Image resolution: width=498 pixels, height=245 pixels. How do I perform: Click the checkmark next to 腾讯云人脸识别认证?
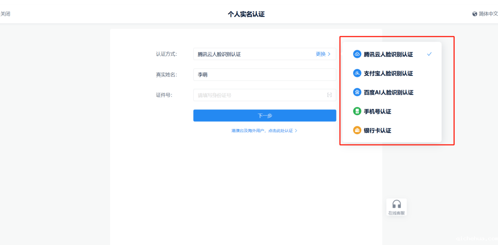point(429,54)
